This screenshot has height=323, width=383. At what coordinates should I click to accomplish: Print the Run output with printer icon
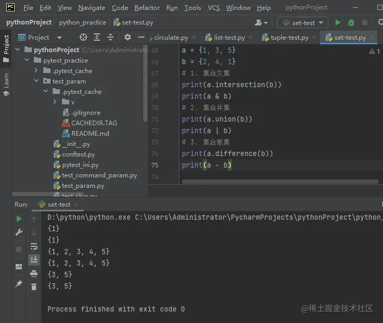34,273
